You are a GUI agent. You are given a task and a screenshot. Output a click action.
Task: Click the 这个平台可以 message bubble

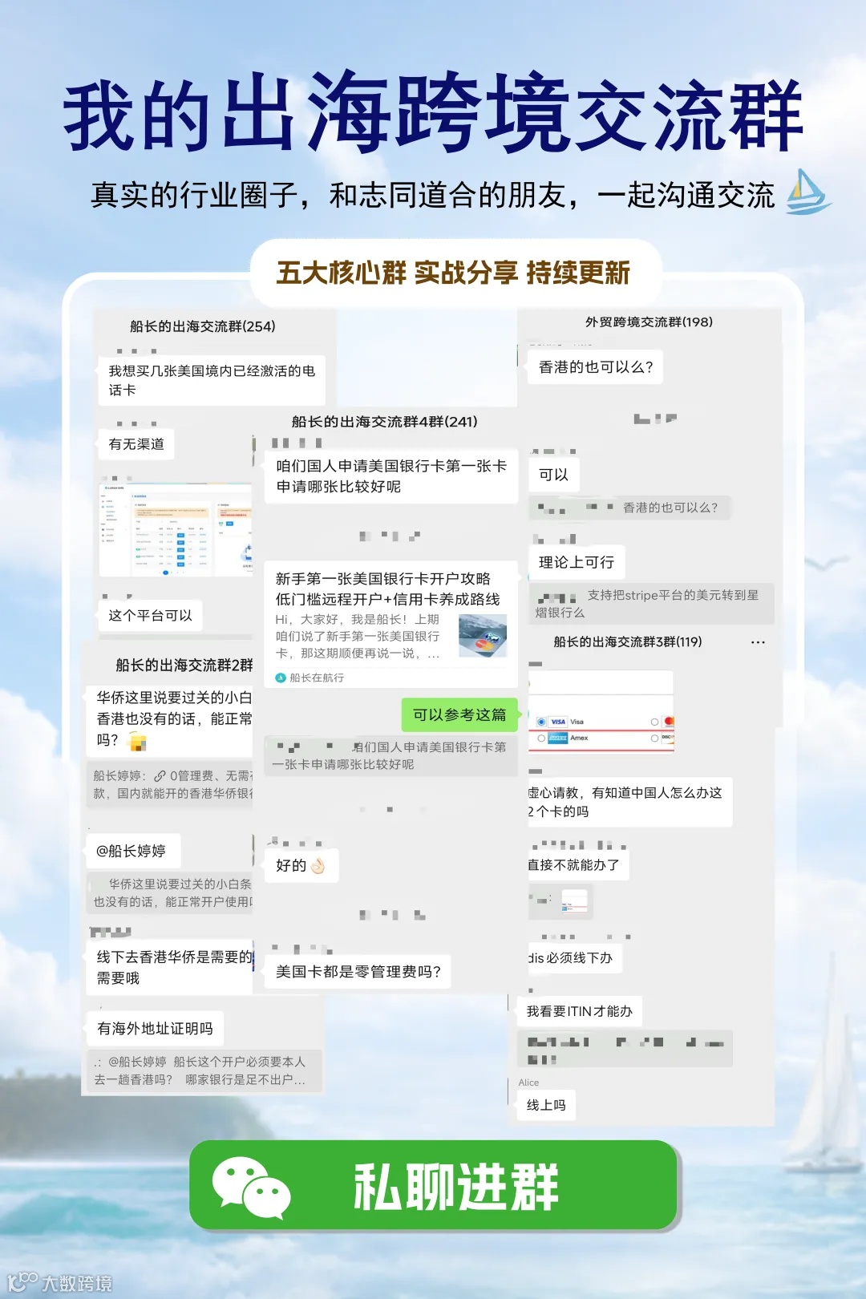(x=151, y=615)
